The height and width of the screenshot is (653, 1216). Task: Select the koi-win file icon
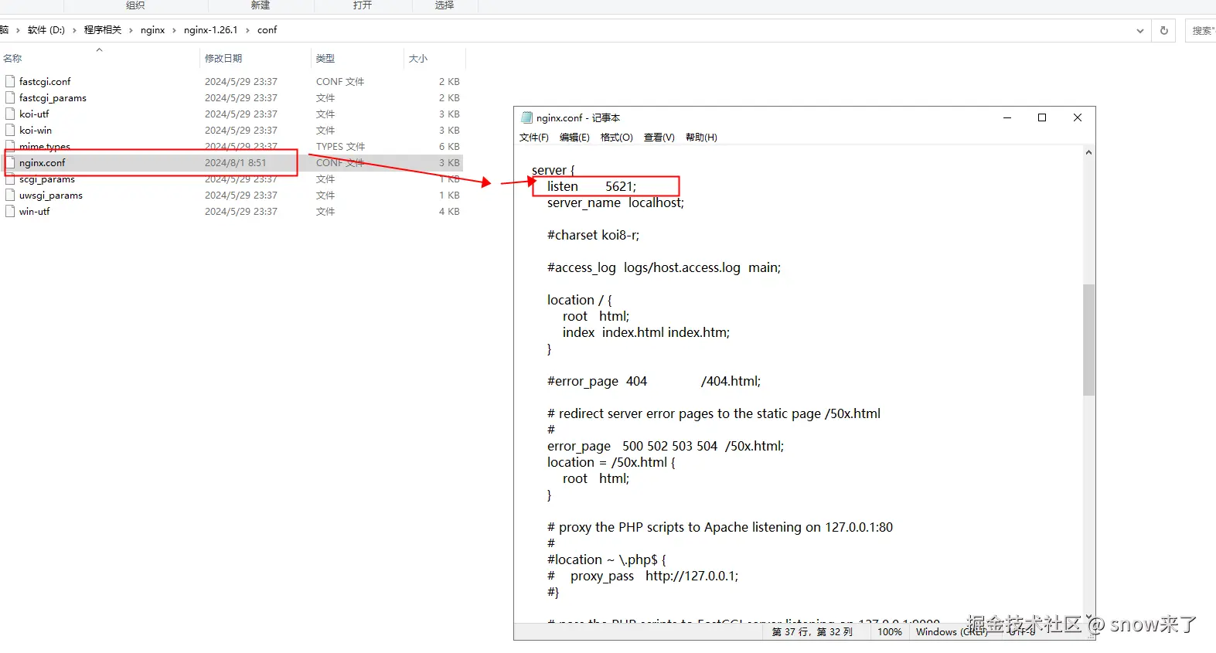click(10, 130)
